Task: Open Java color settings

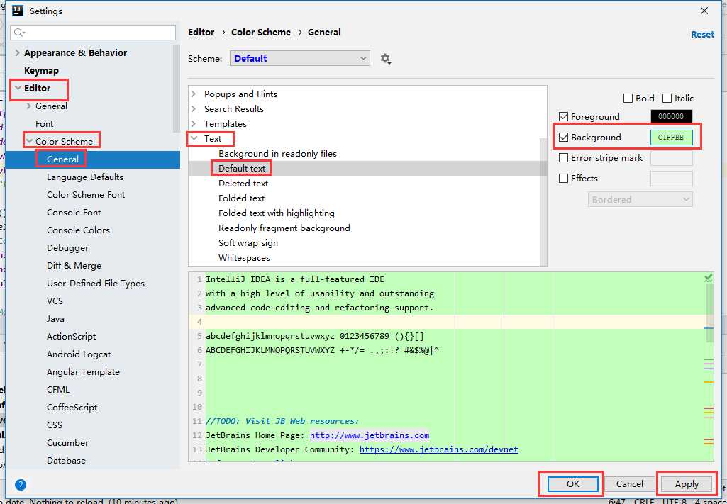Action: [55, 319]
